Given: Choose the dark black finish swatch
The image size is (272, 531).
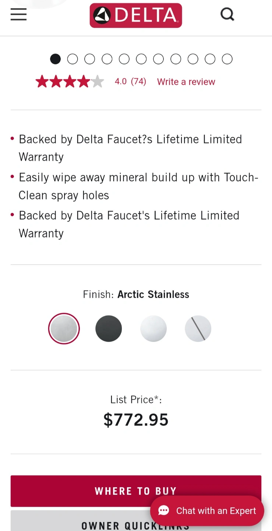Looking at the screenshot, I should [109, 329].
